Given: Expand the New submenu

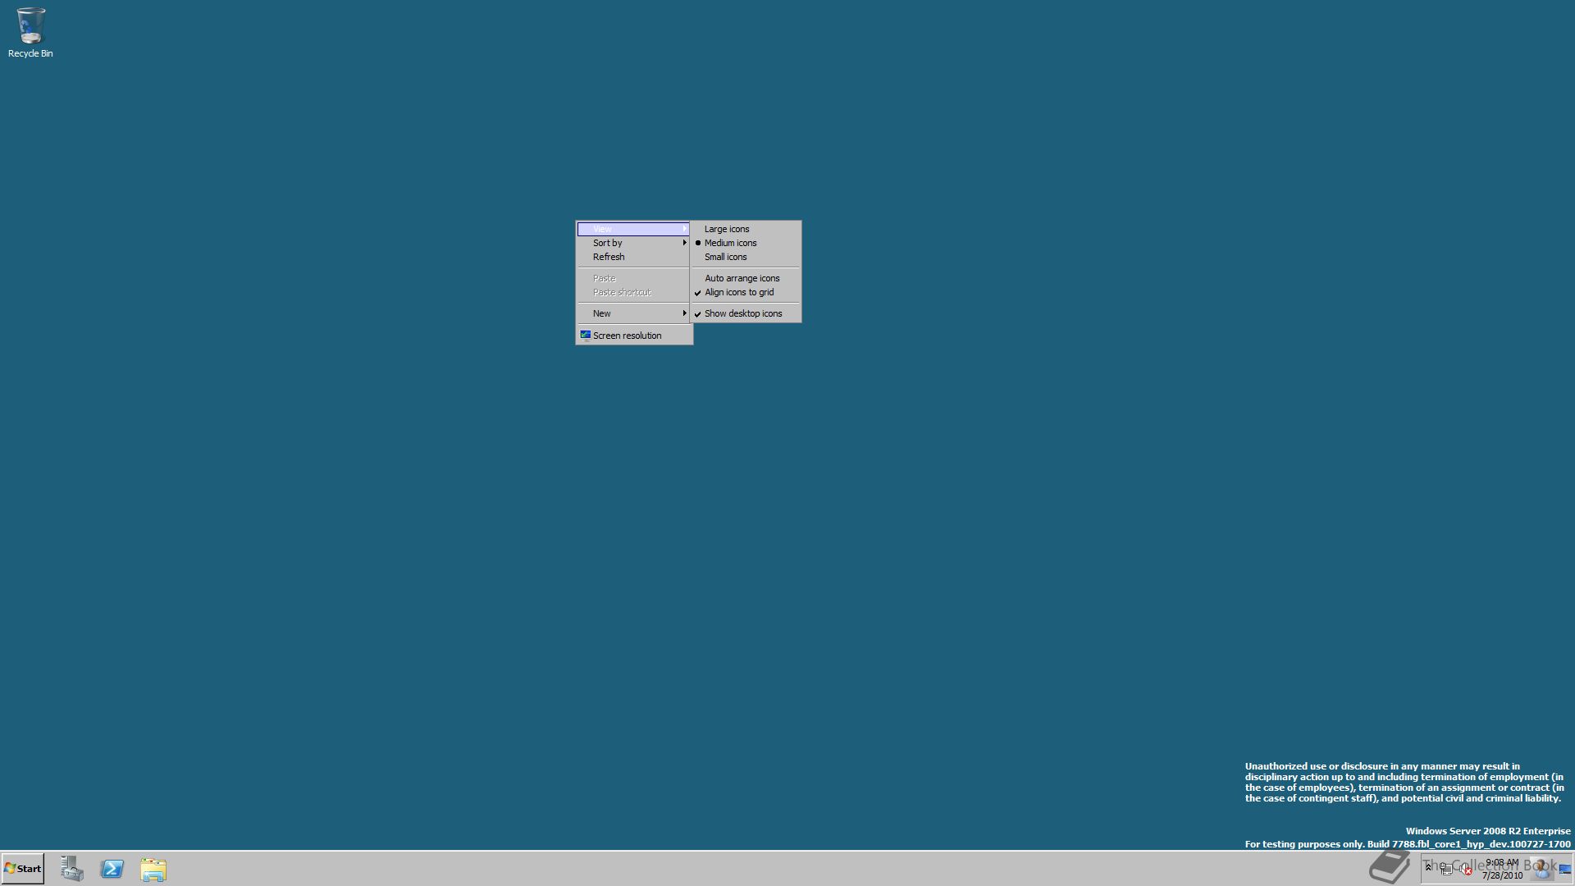Looking at the screenshot, I should tap(633, 313).
